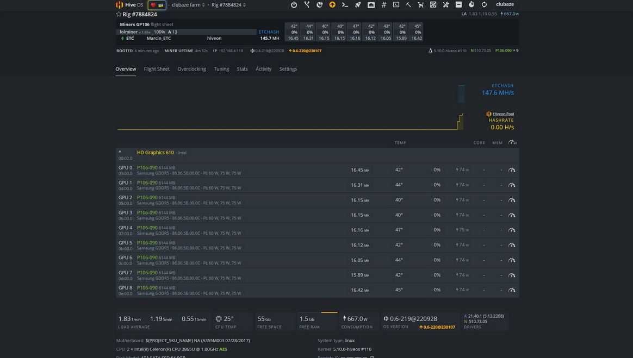Image resolution: width=633 pixels, height=358 pixels.
Task: Click the rocket flight sheet icon
Action: [x=358, y=5]
